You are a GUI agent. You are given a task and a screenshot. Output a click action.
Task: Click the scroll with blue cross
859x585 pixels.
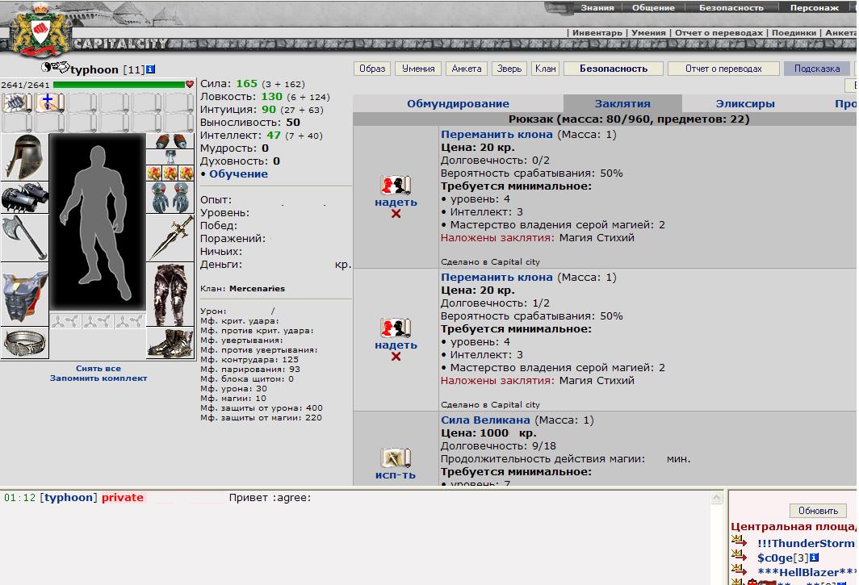(x=49, y=103)
